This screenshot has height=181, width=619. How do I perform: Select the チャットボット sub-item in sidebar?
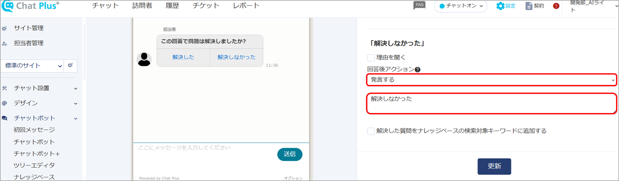click(34, 142)
